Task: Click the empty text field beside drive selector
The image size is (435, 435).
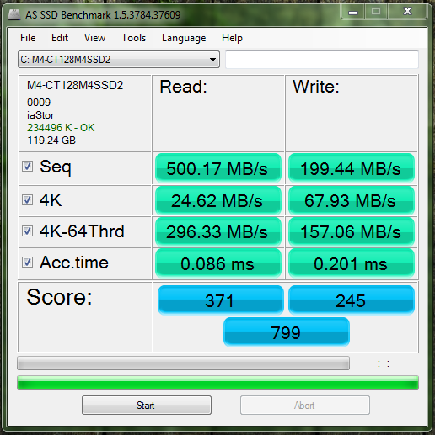Action: (322, 60)
